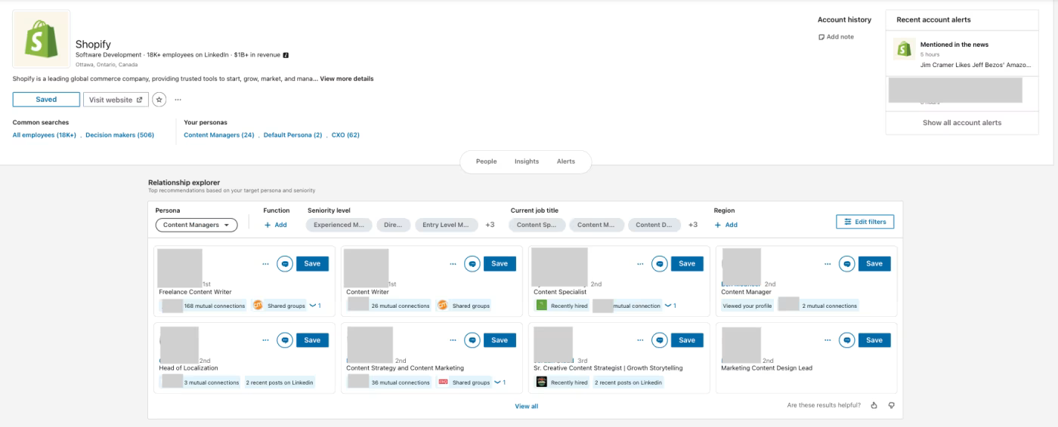Viewport: 1058px width, 427px height.
Task: Open CXO (62) persona search
Action: point(345,135)
